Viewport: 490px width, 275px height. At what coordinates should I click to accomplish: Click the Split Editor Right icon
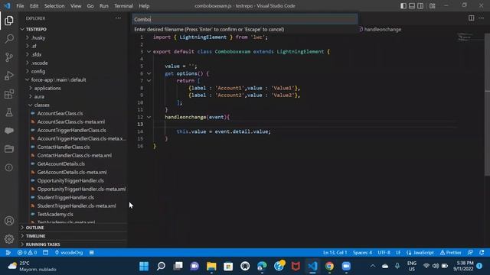tap(472, 18)
